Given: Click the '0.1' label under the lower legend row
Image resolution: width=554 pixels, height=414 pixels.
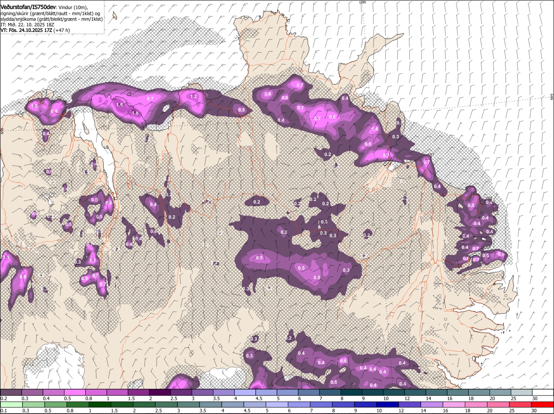Looking at the screenshot, I should [3, 411].
